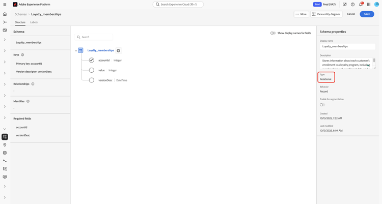Collapse the expanded sidebar section above Schemas icon
382x204 pixels.
tap(5, 129)
